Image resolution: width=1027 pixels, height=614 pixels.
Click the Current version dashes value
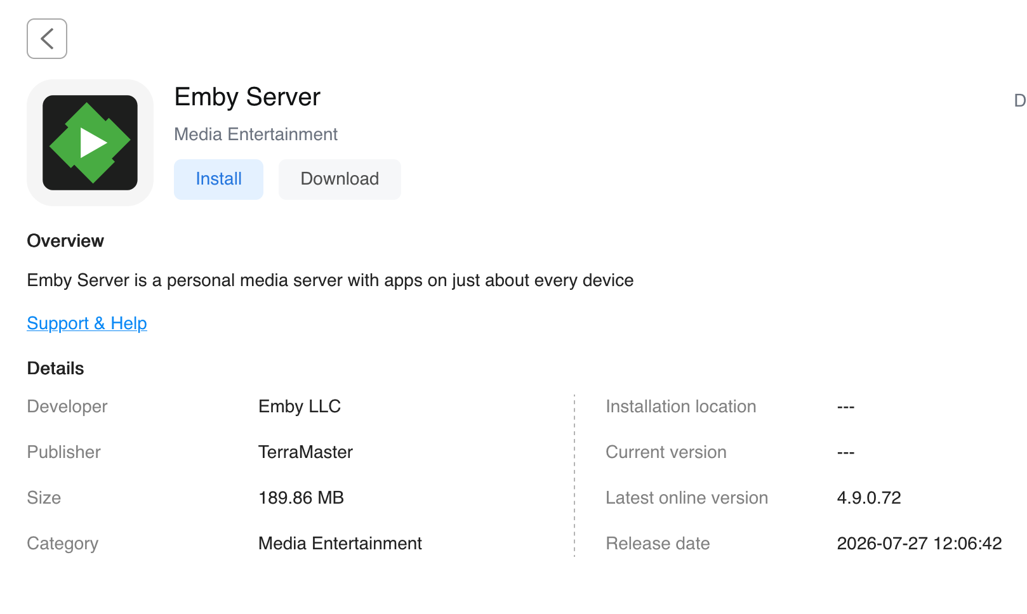tap(845, 452)
